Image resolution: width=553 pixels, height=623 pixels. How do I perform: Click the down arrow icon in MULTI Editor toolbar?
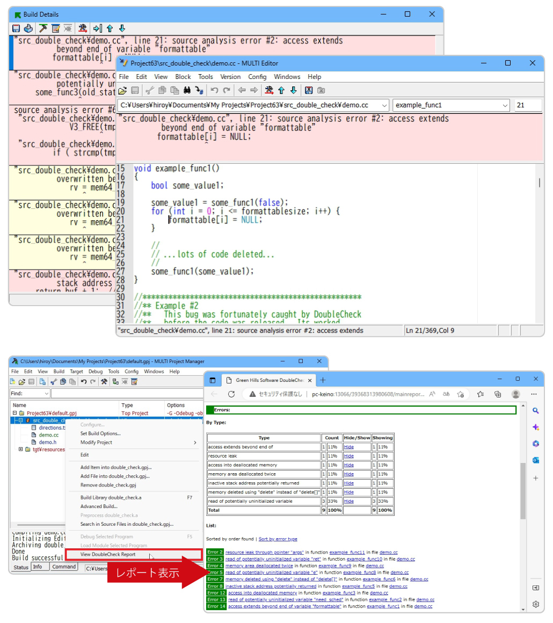click(x=294, y=91)
